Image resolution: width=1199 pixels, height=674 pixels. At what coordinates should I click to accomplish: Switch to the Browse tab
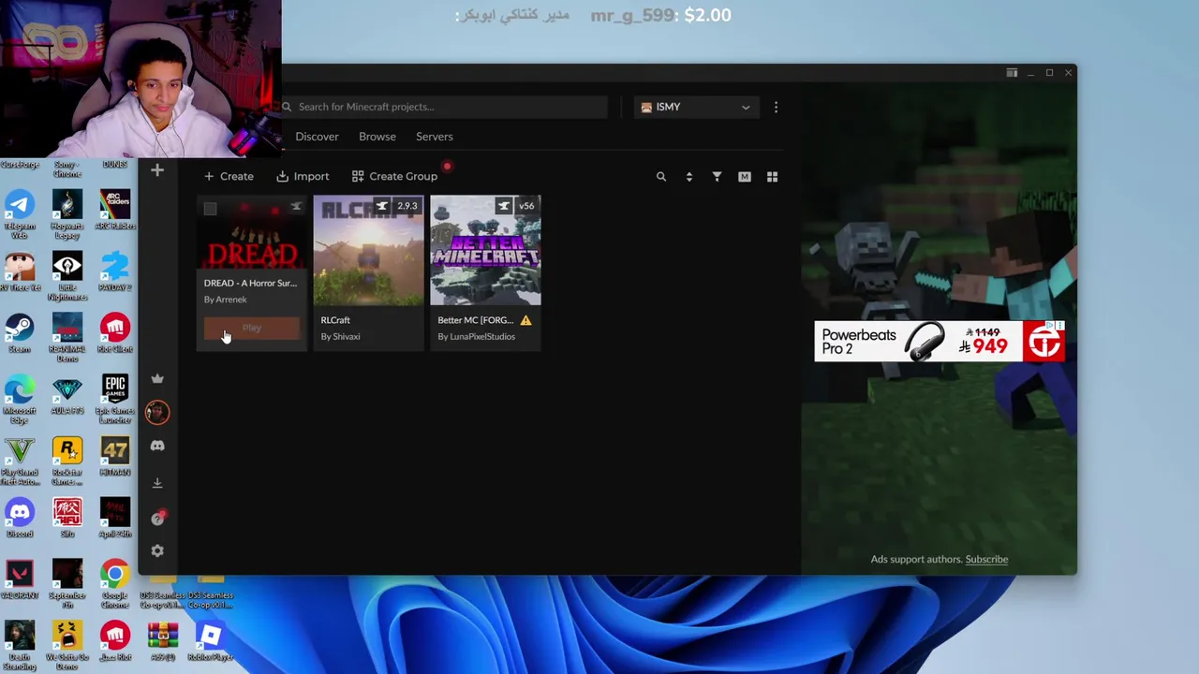[377, 137]
